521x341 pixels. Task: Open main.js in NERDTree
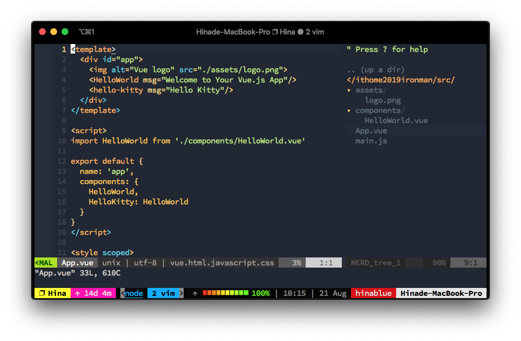tap(371, 141)
